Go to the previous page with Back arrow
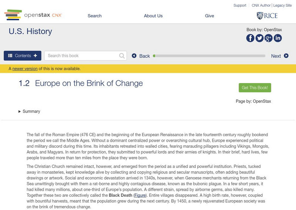Image resolution: width=296 pixels, height=210 pixels. pyautogui.click(x=134, y=56)
